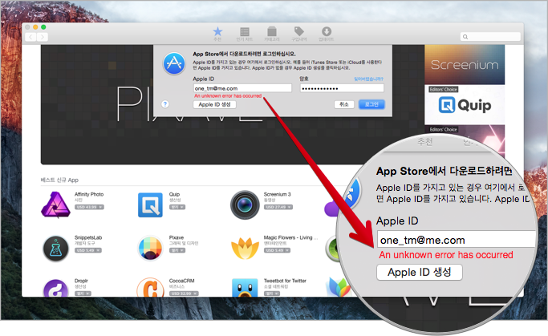Expand the USD 32.99 button for CocoaCRM
Viewport: 548px width, 336px height.
tap(184, 293)
